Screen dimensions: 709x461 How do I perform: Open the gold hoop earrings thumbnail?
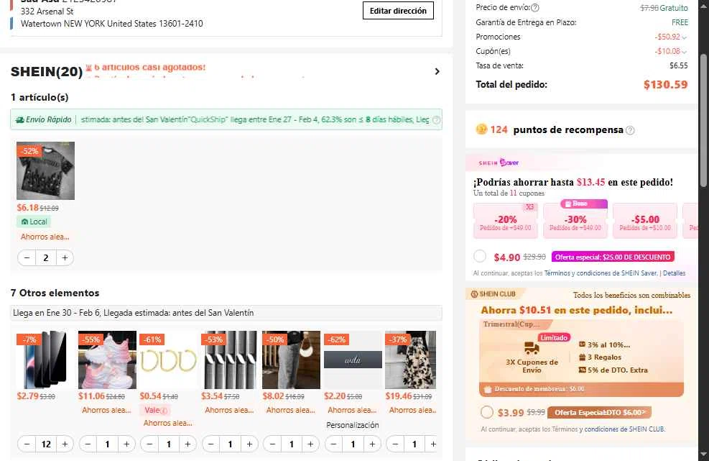pyautogui.click(x=169, y=360)
